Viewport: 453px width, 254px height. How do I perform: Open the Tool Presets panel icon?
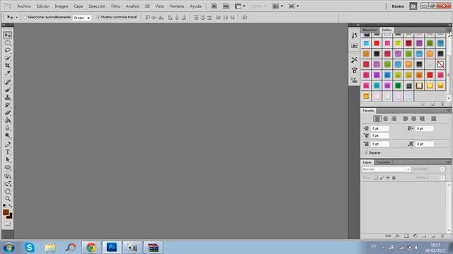click(354, 59)
